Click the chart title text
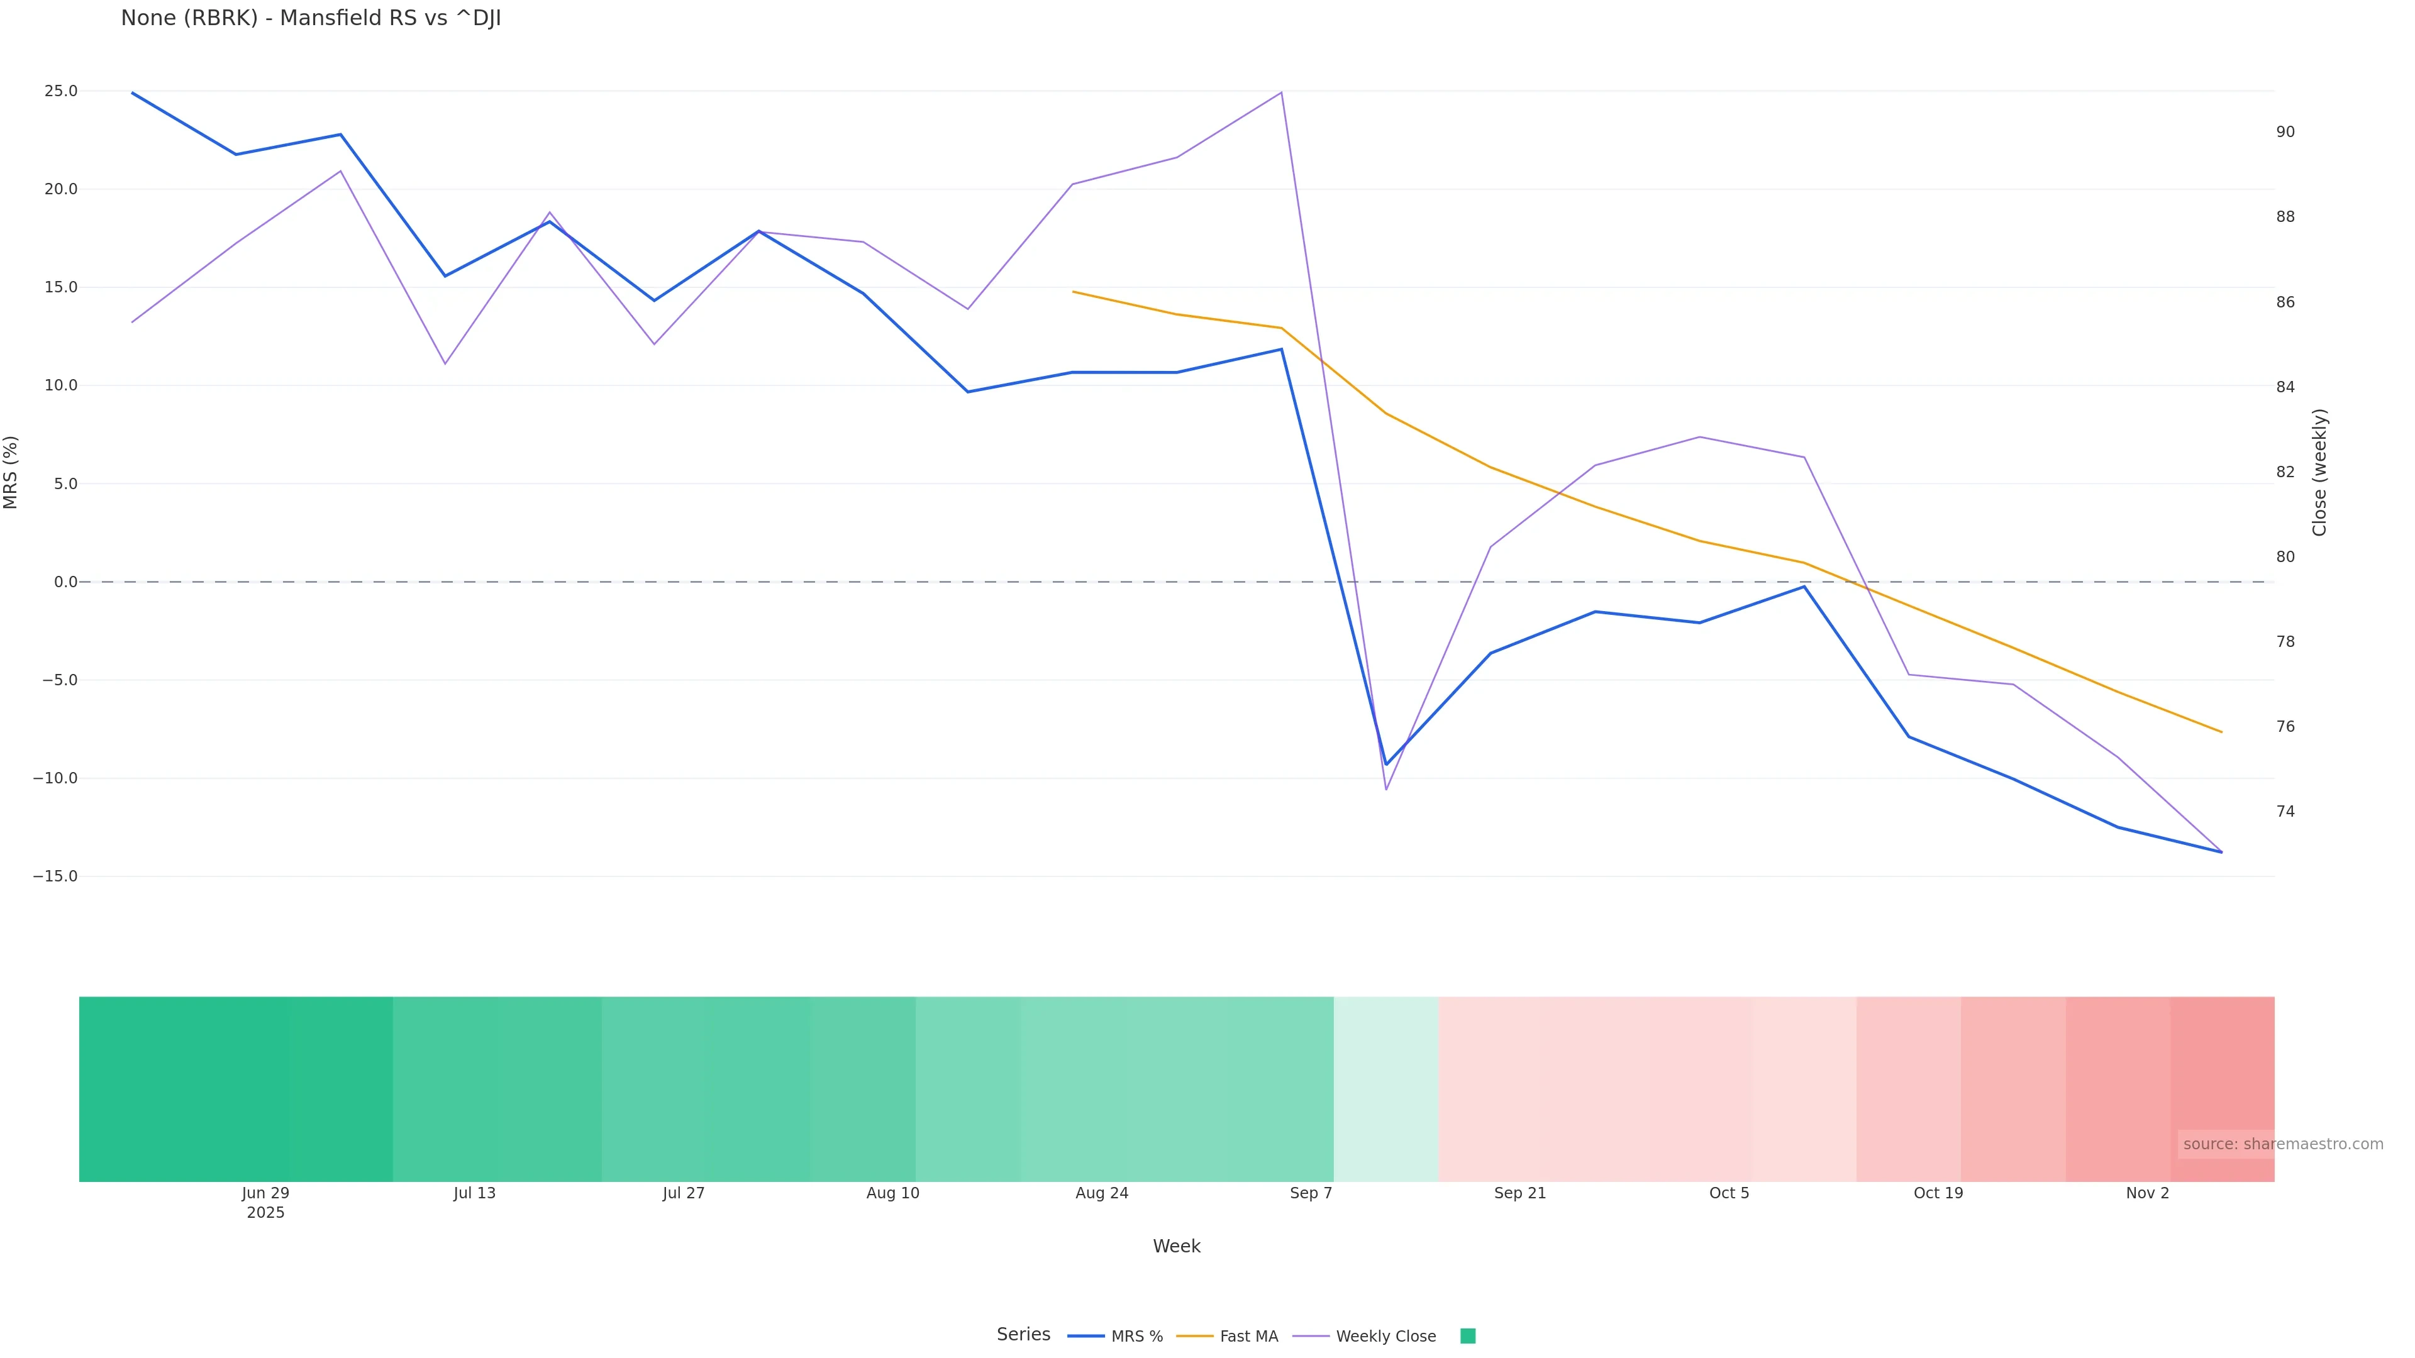The width and height of the screenshot is (2415, 1358). tap(310, 19)
